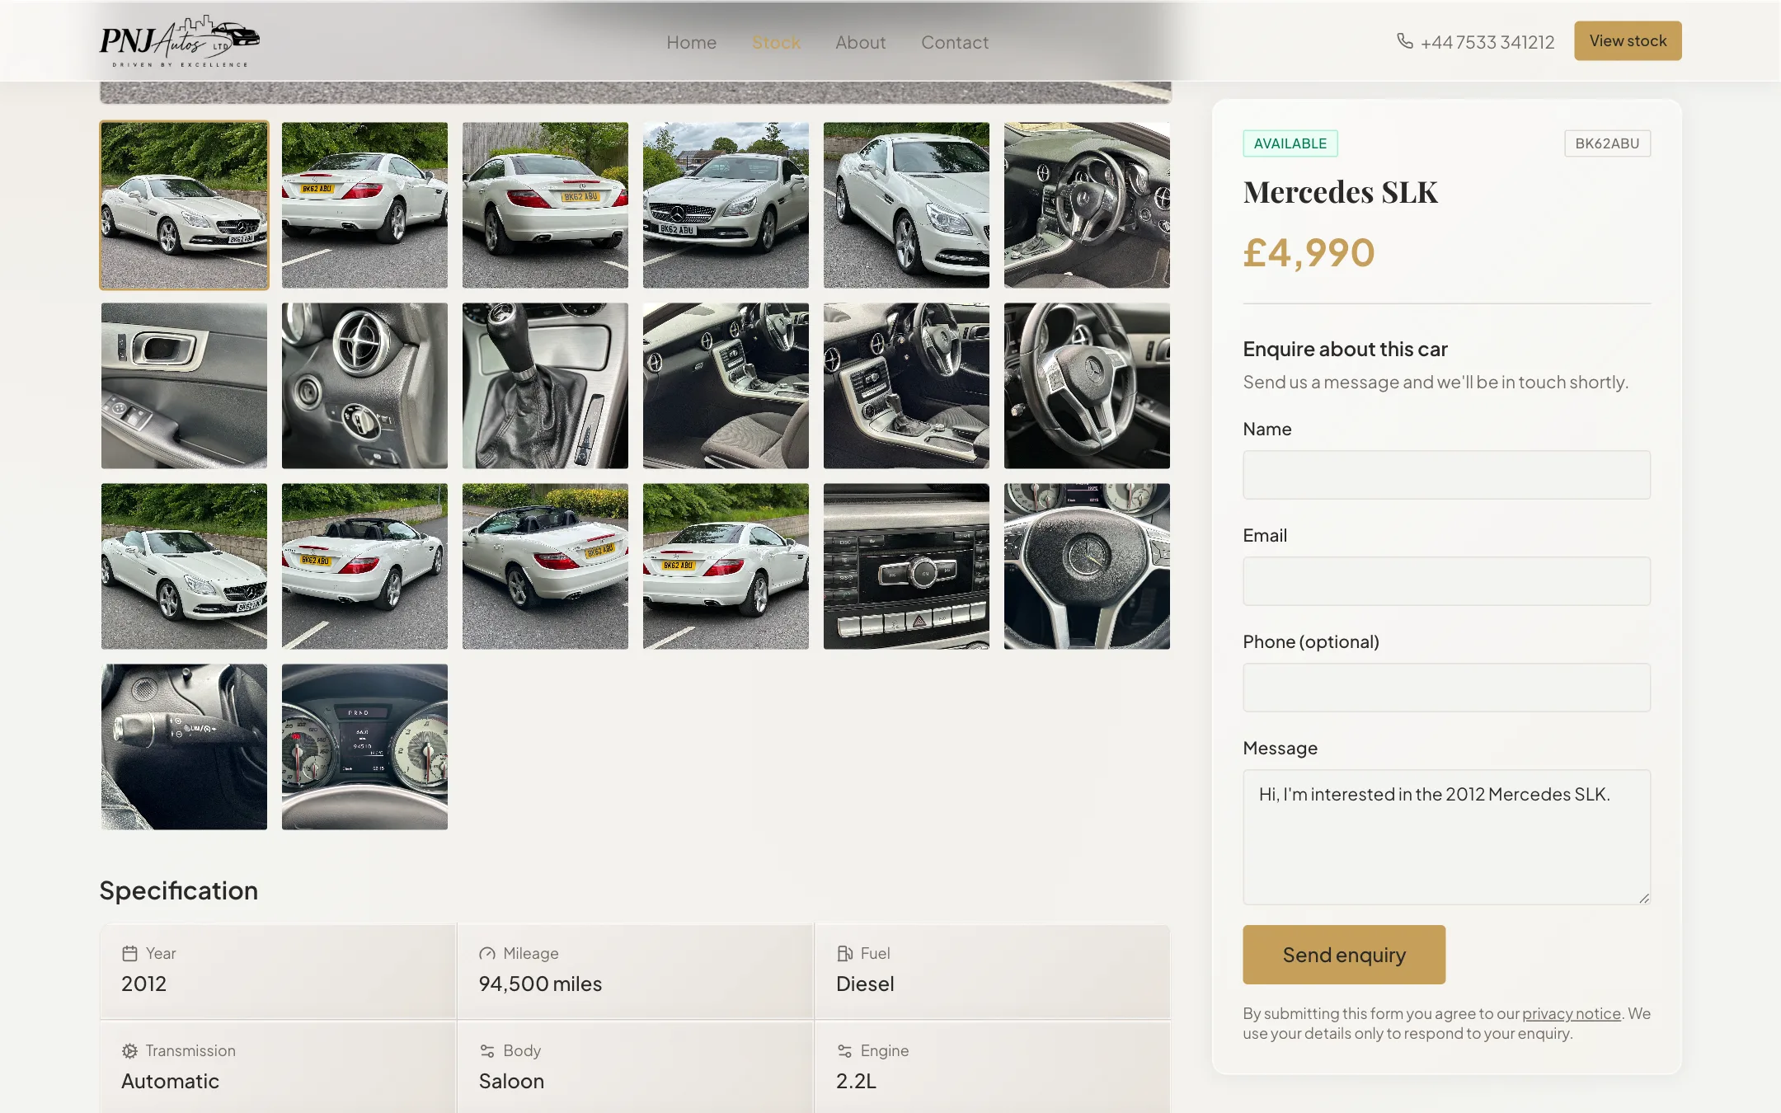Viewport: 1781px width, 1113px height.
Task: Click the gauge icon next to Mileage
Action: (x=487, y=953)
